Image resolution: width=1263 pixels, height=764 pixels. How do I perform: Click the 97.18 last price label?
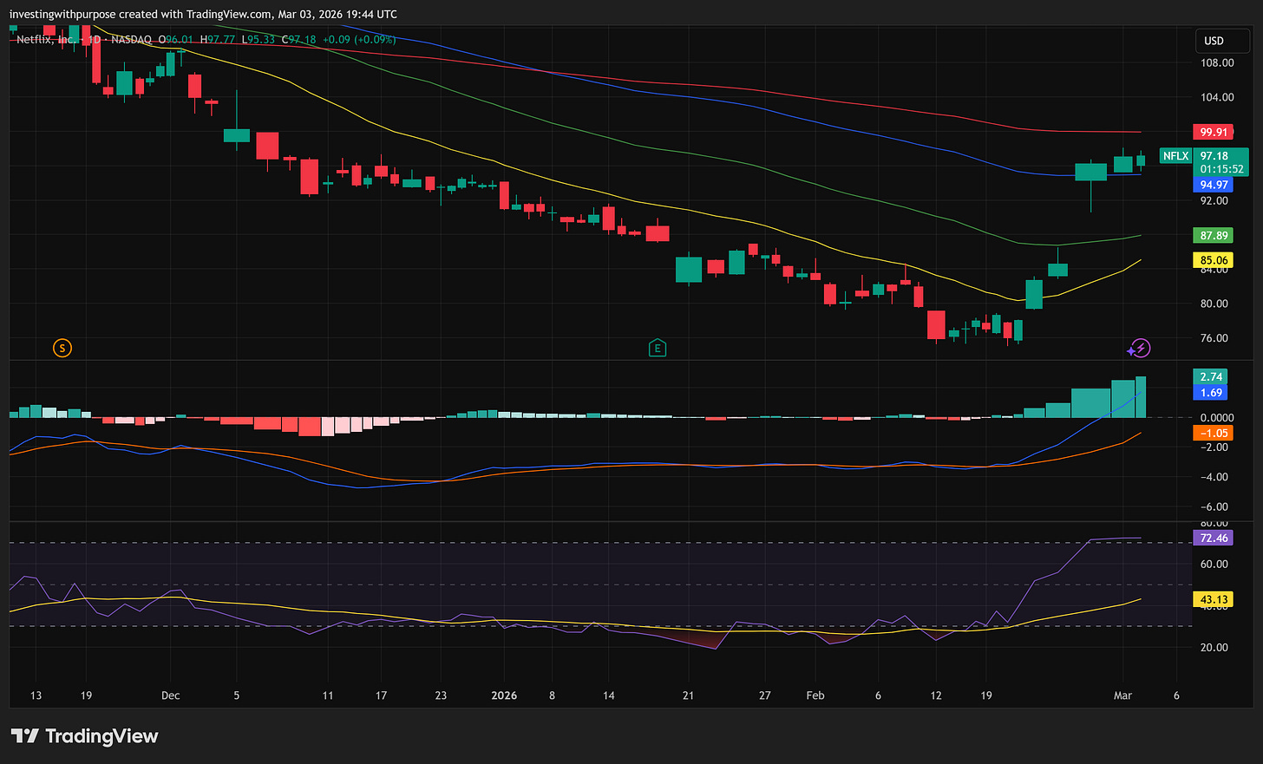point(1214,156)
